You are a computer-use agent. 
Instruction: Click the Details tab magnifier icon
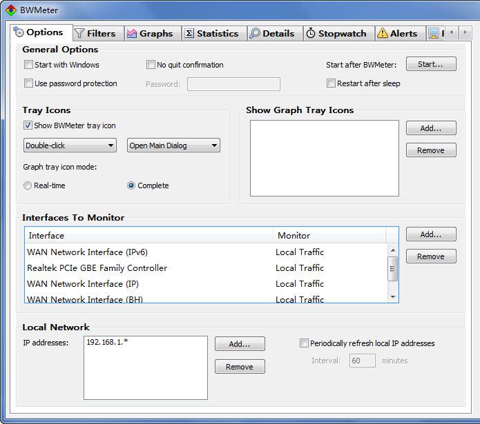(x=255, y=33)
